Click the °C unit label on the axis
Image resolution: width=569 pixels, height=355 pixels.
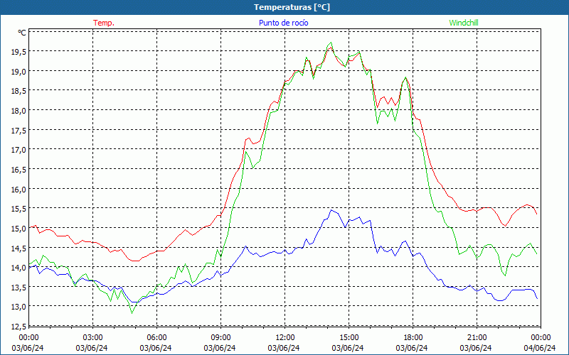pyautogui.click(x=22, y=33)
